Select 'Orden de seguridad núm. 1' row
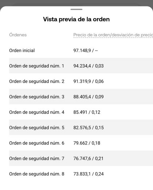 (x=81, y=66)
